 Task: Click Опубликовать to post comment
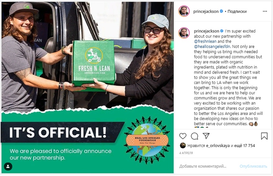pyautogui.click(x=253, y=166)
